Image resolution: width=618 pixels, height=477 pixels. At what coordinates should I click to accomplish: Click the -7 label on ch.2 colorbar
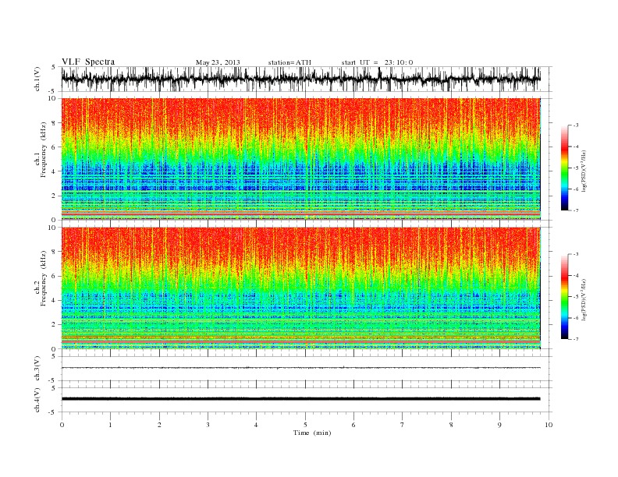tap(576, 339)
